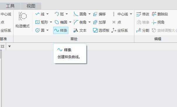Select 中心线 in the 草绘 group
Screen dimensions: 177x107
pyautogui.click(x=120, y=14)
